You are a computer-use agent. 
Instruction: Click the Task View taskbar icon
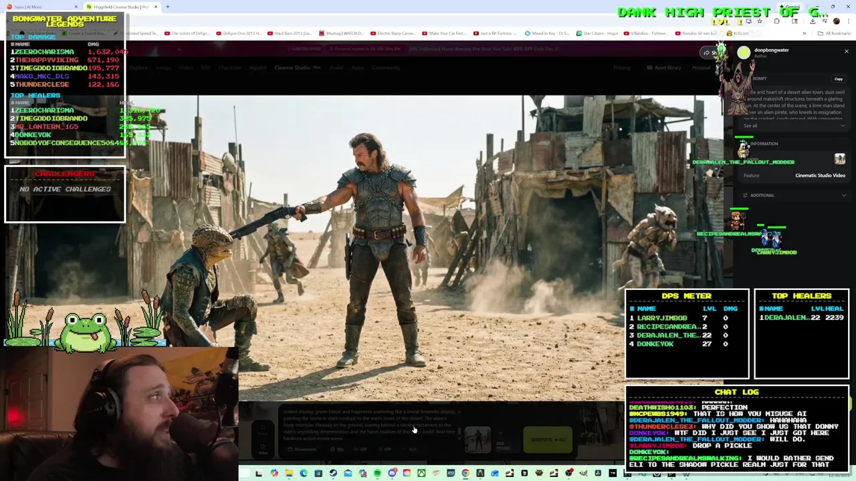pyautogui.click(x=259, y=473)
